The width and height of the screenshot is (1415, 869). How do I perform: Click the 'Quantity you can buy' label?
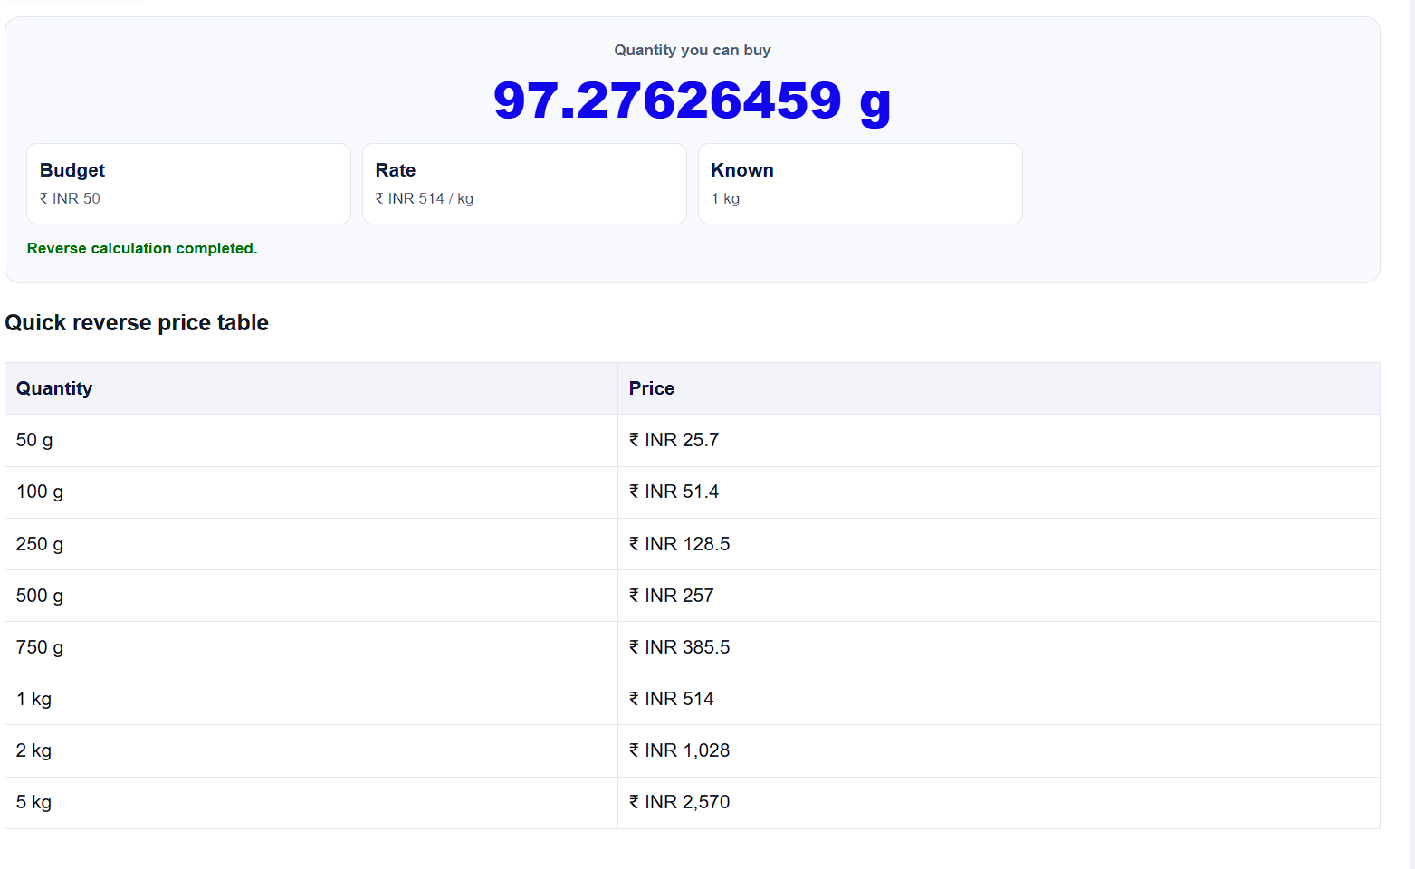[x=692, y=50]
